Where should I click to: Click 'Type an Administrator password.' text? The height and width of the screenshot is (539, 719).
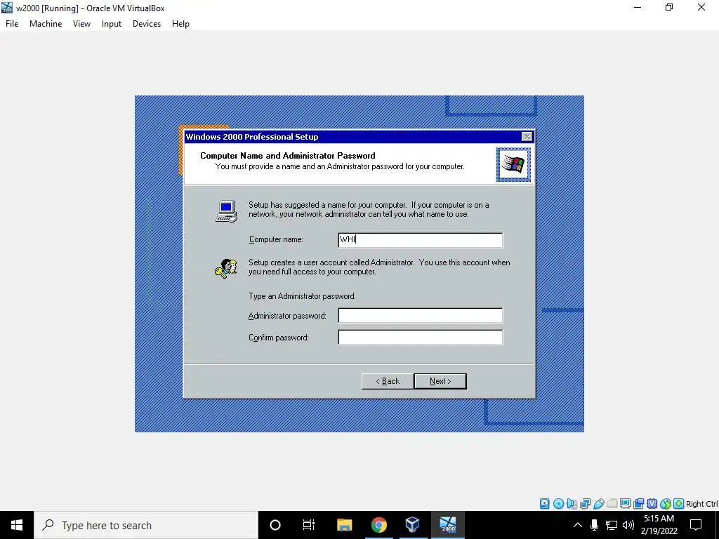point(302,296)
